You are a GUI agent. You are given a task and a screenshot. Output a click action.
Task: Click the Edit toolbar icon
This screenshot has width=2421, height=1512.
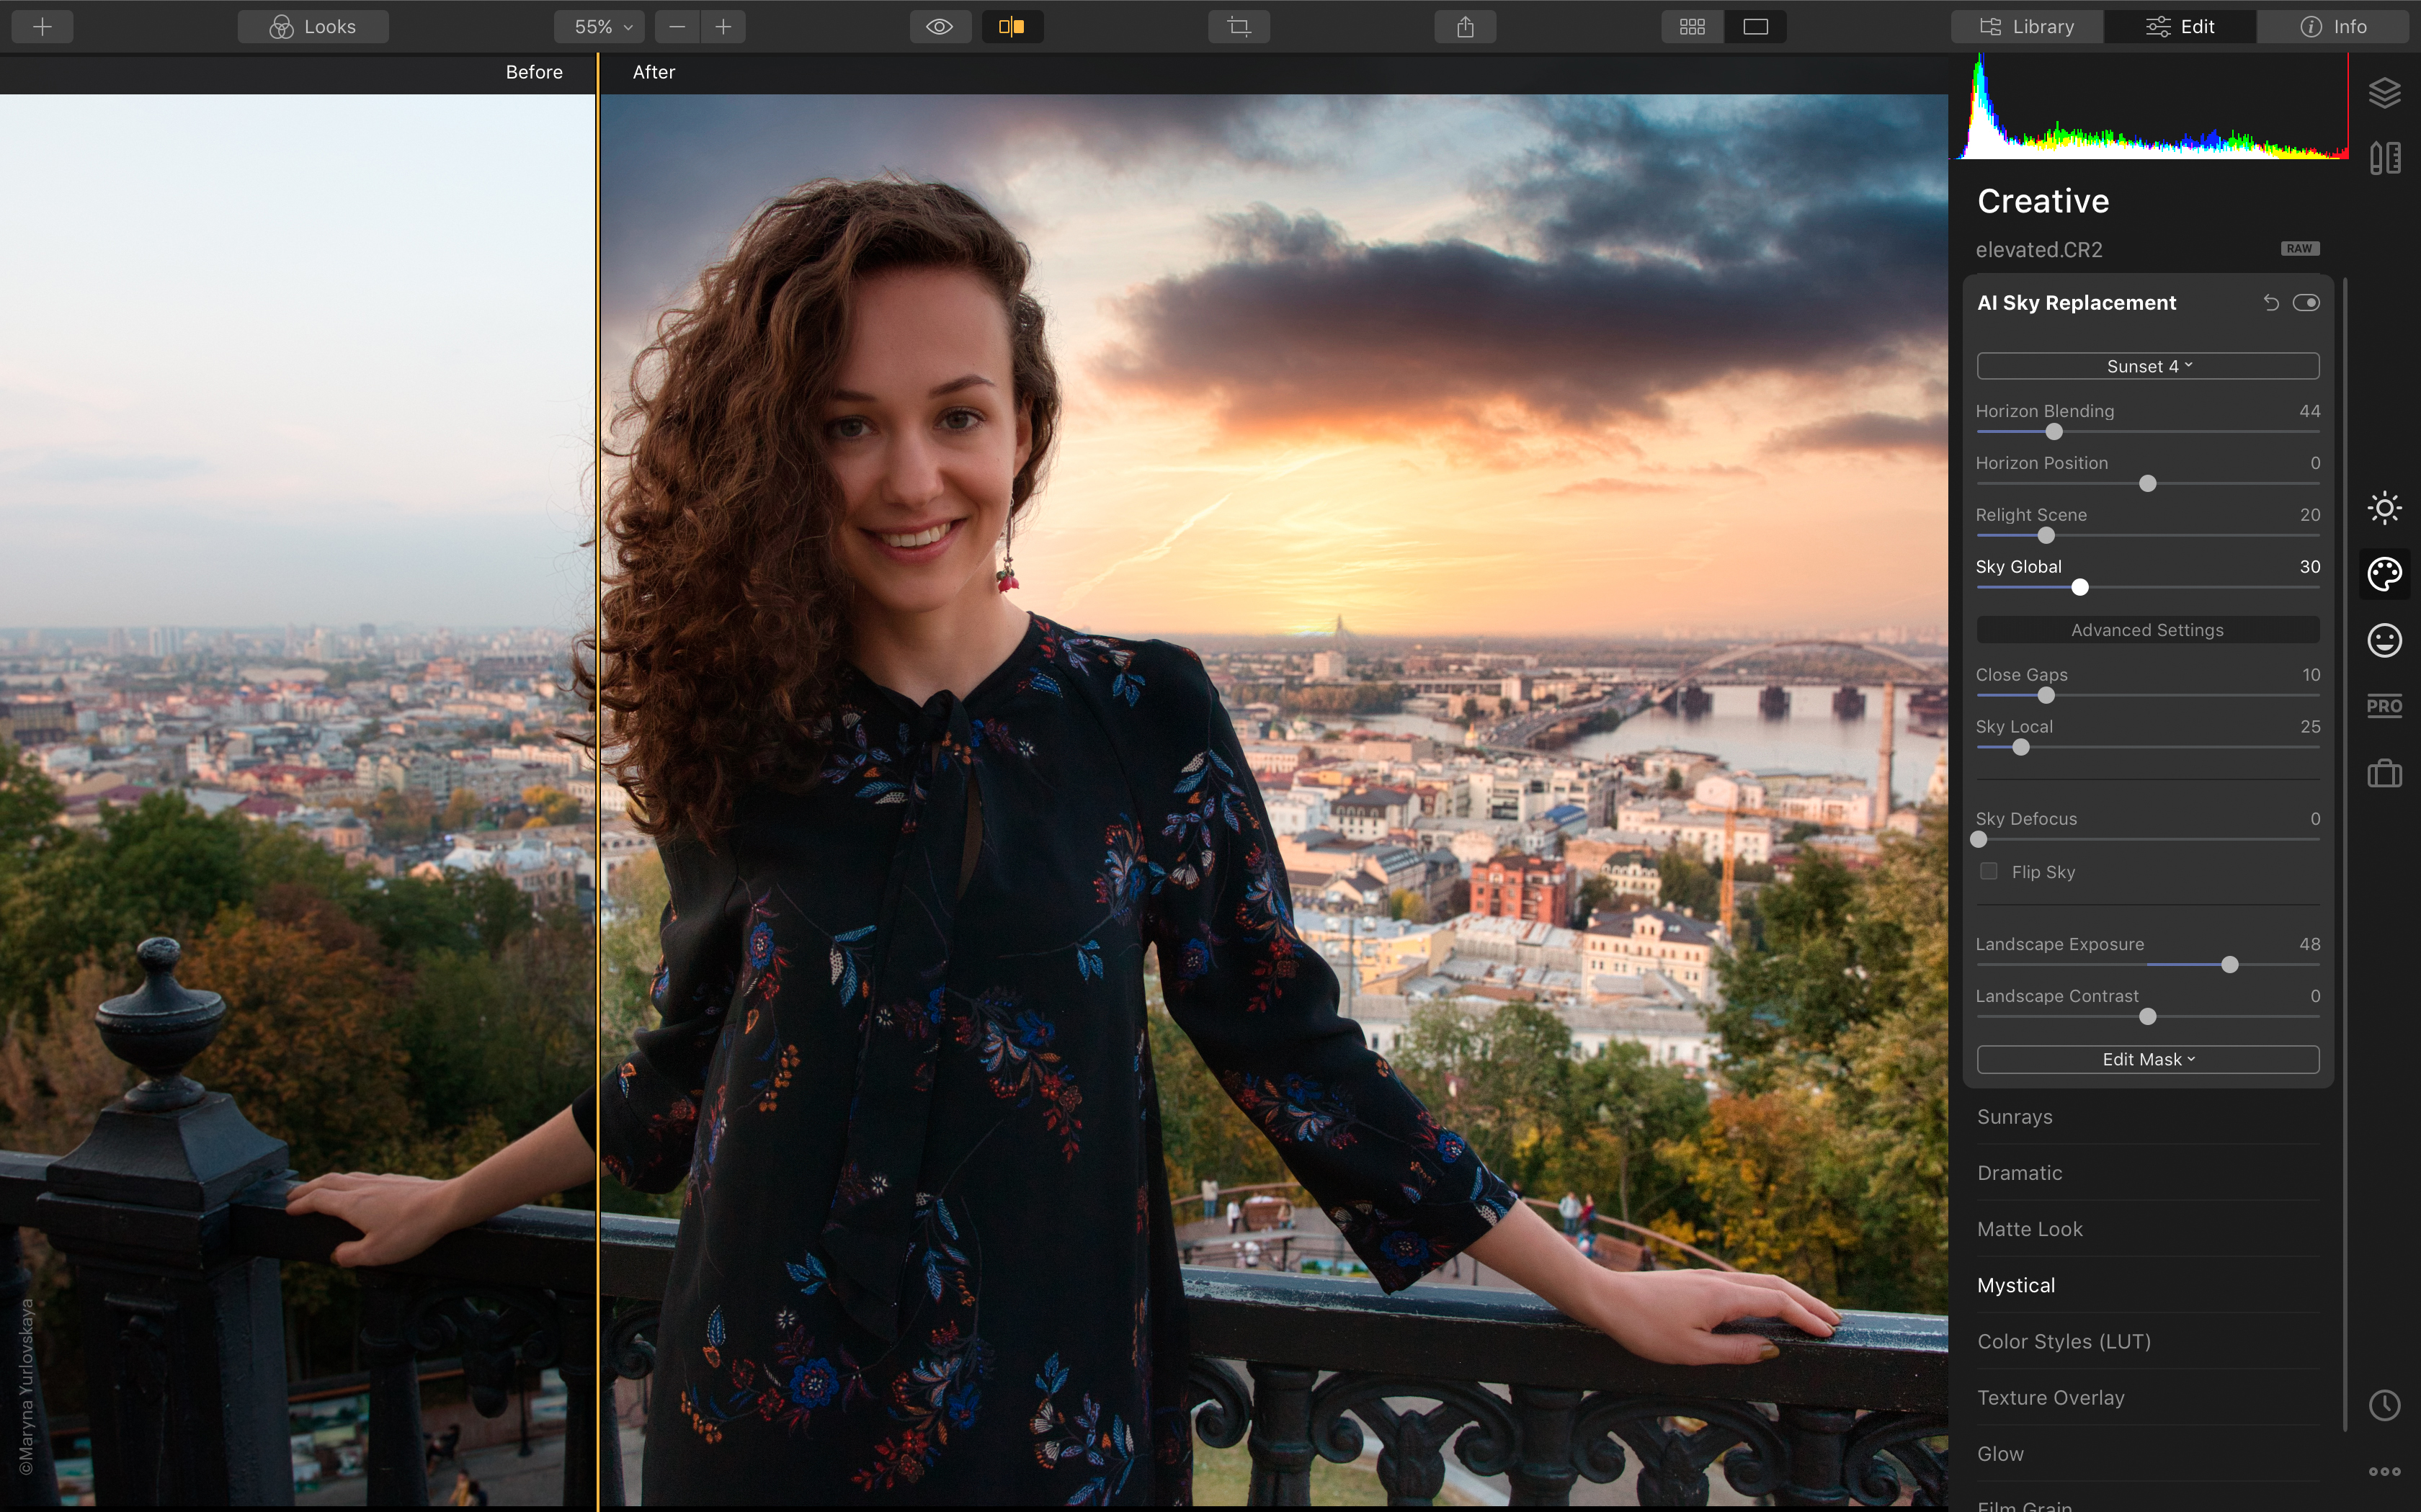click(2183, 26)
